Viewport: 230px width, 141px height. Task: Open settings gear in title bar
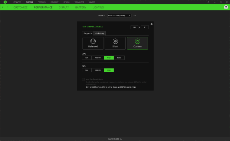208,2
